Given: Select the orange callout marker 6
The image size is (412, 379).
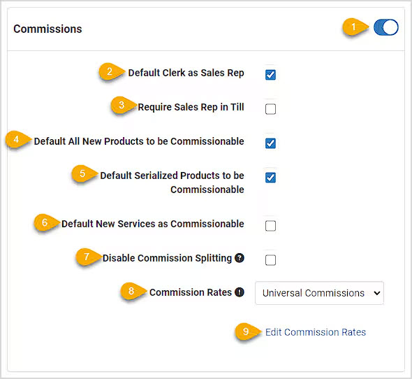Looking at the screenshot, I should click(45, 222).
